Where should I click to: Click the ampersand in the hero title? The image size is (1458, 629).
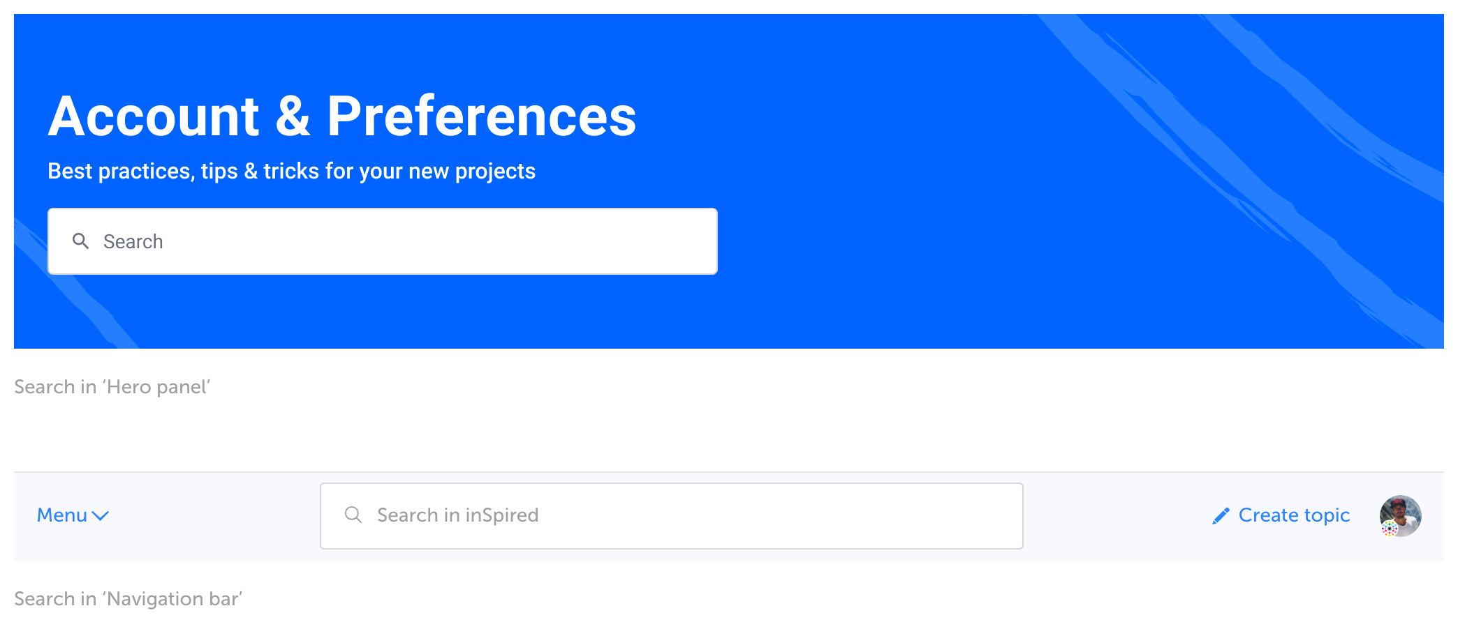[x=293, y=116]
